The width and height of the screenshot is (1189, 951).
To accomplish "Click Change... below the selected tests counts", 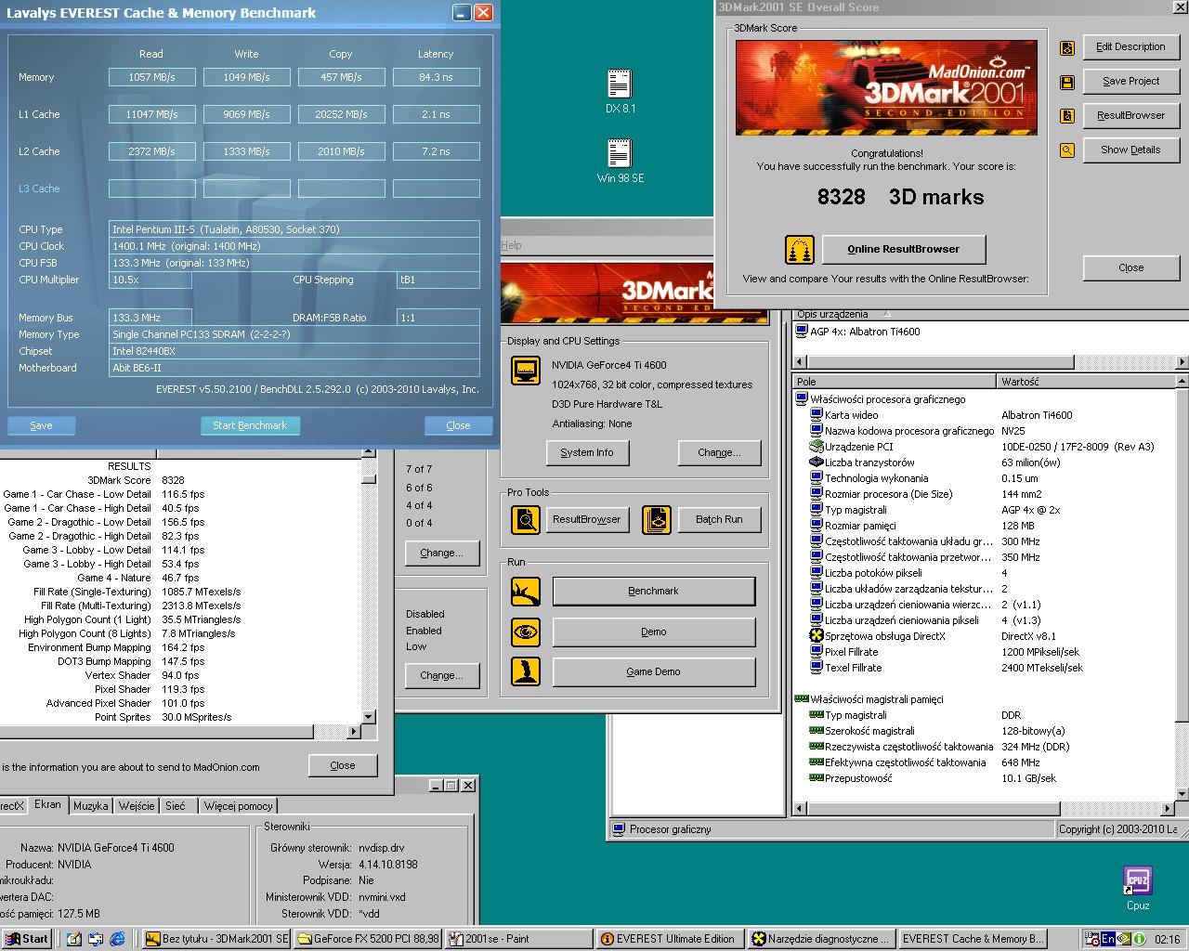I will tap(441, 553).
